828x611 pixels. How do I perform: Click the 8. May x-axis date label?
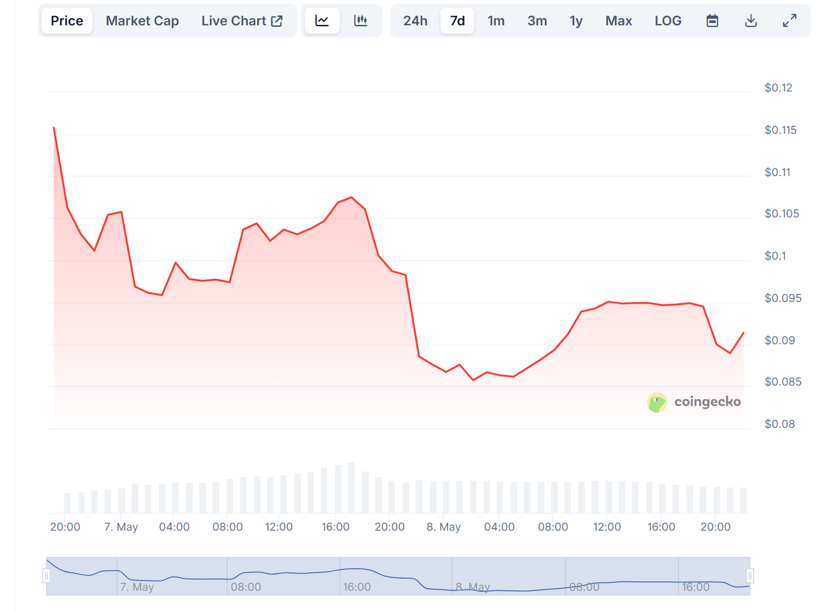point(443,527)
